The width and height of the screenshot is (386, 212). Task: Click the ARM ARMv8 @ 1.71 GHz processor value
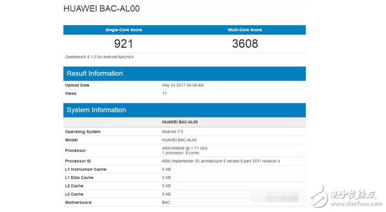(185, 148)
